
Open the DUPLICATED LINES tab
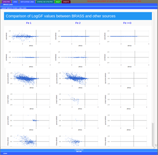coord(27,2)
